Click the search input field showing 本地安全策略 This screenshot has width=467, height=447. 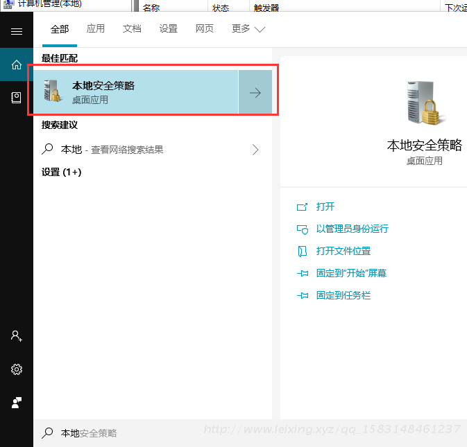click(x=251, y=433)
